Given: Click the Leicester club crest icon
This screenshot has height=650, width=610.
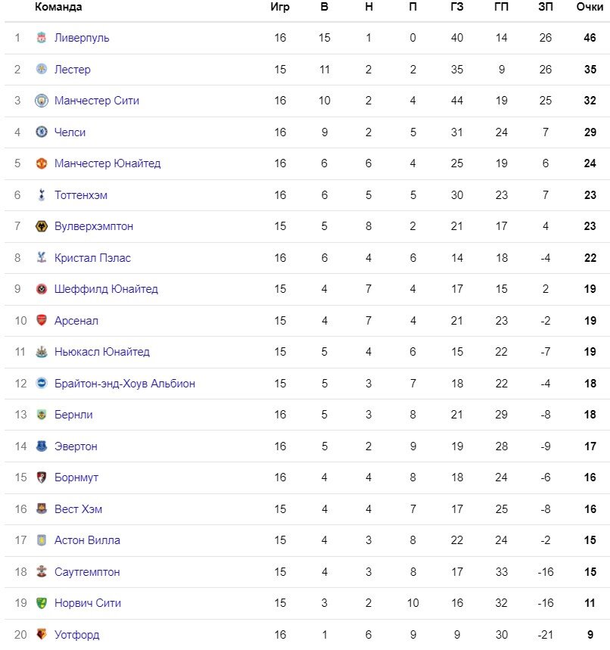Looking at the screenshot, I should [42, 69].
